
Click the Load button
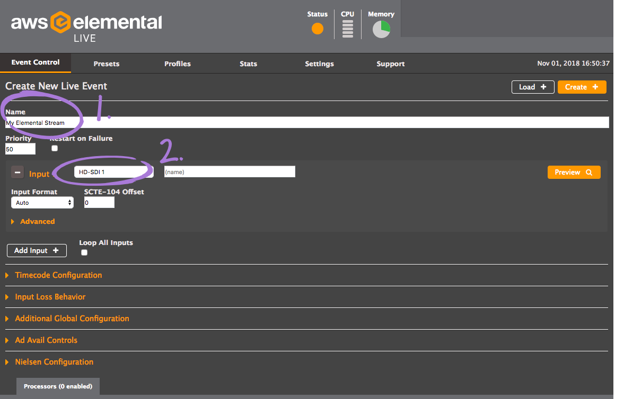(532, 87)
